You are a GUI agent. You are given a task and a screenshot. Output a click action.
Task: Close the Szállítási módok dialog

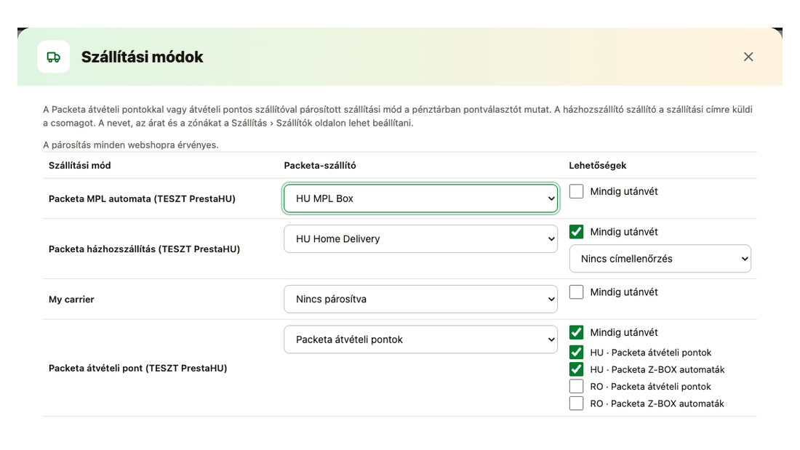coord(748,57)
